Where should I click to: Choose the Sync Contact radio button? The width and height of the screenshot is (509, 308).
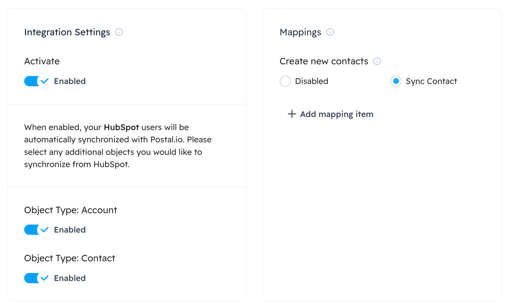point(396,81)
